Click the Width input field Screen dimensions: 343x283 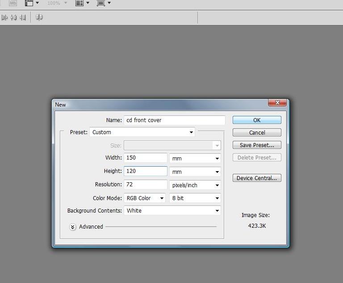click(146, 158)
